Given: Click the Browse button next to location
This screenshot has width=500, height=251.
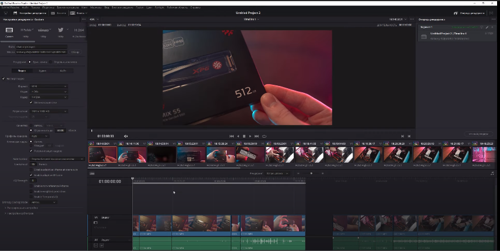Looking at the screenshot, I should pos(75,52).
